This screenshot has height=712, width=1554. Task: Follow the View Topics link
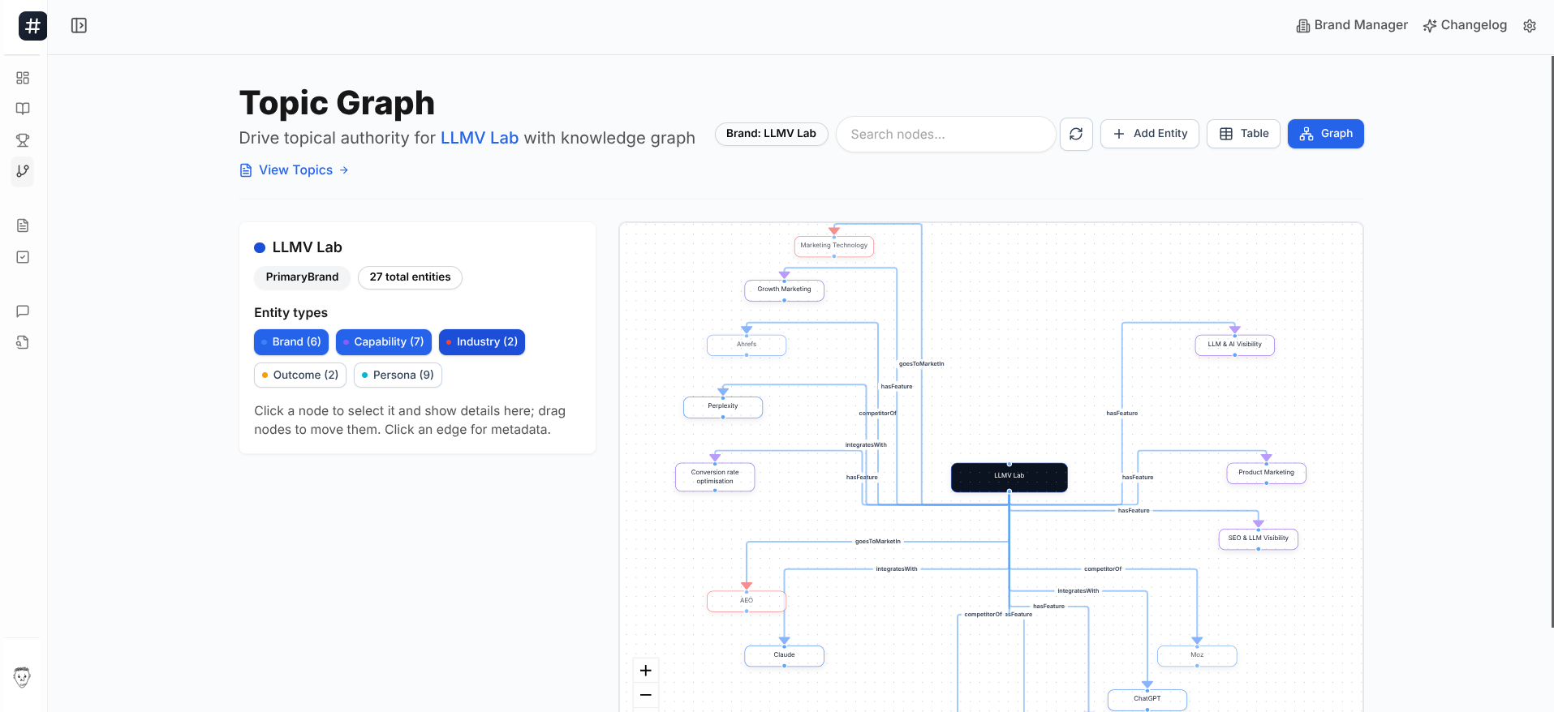coord(295,170)
